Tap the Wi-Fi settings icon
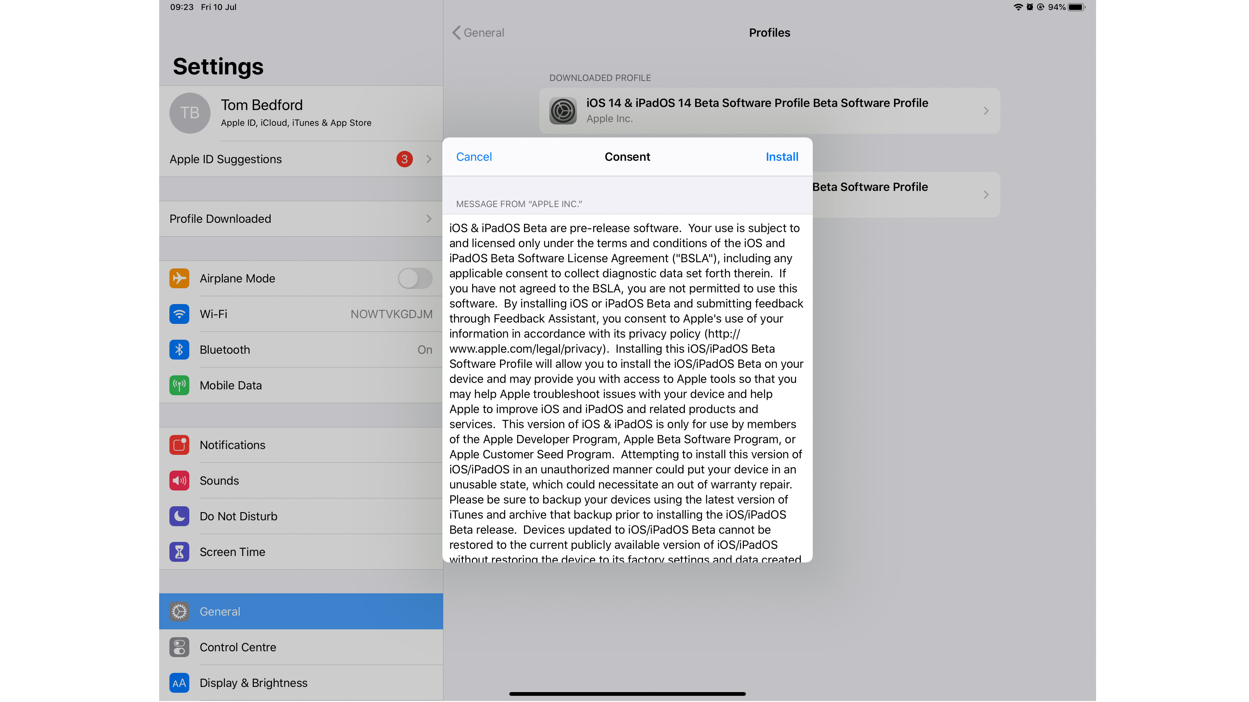 coord(179,314)
